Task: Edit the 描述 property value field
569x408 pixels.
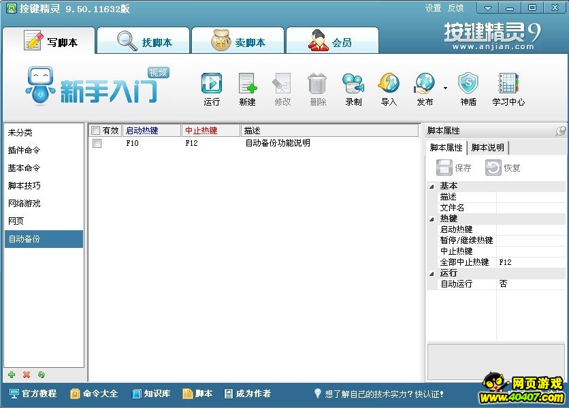Action: pyautogui.click(x=531, y=197)
